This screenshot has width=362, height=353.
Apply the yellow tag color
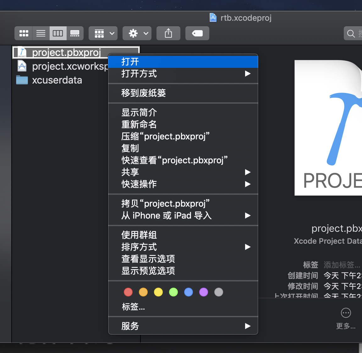pos(158,292)
